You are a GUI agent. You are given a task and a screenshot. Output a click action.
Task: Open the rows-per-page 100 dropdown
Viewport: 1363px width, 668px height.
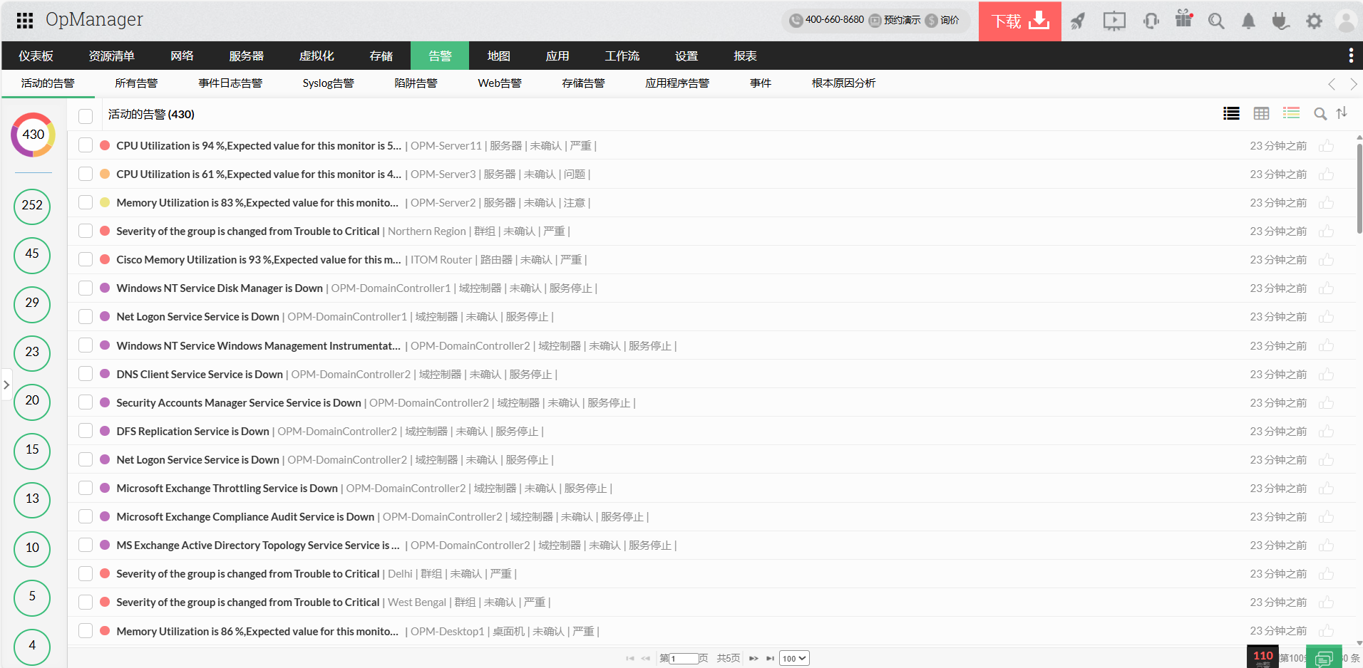pyautogui.click(x=794, y=659)
